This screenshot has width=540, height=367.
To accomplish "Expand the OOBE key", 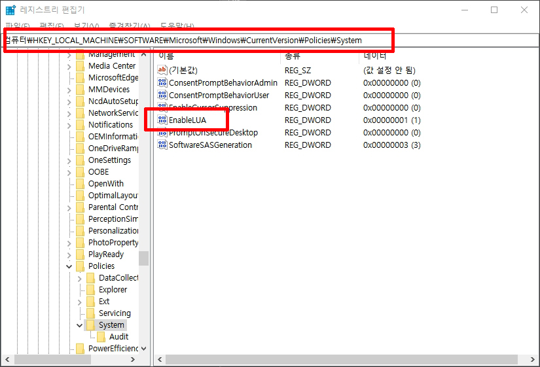I will [69, 172].
